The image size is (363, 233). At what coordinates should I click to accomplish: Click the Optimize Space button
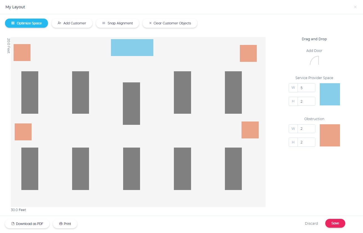click(26, 23)
